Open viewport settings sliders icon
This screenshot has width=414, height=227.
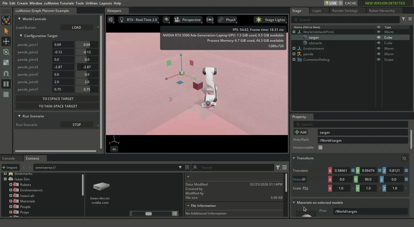click(x=111, y=20)
